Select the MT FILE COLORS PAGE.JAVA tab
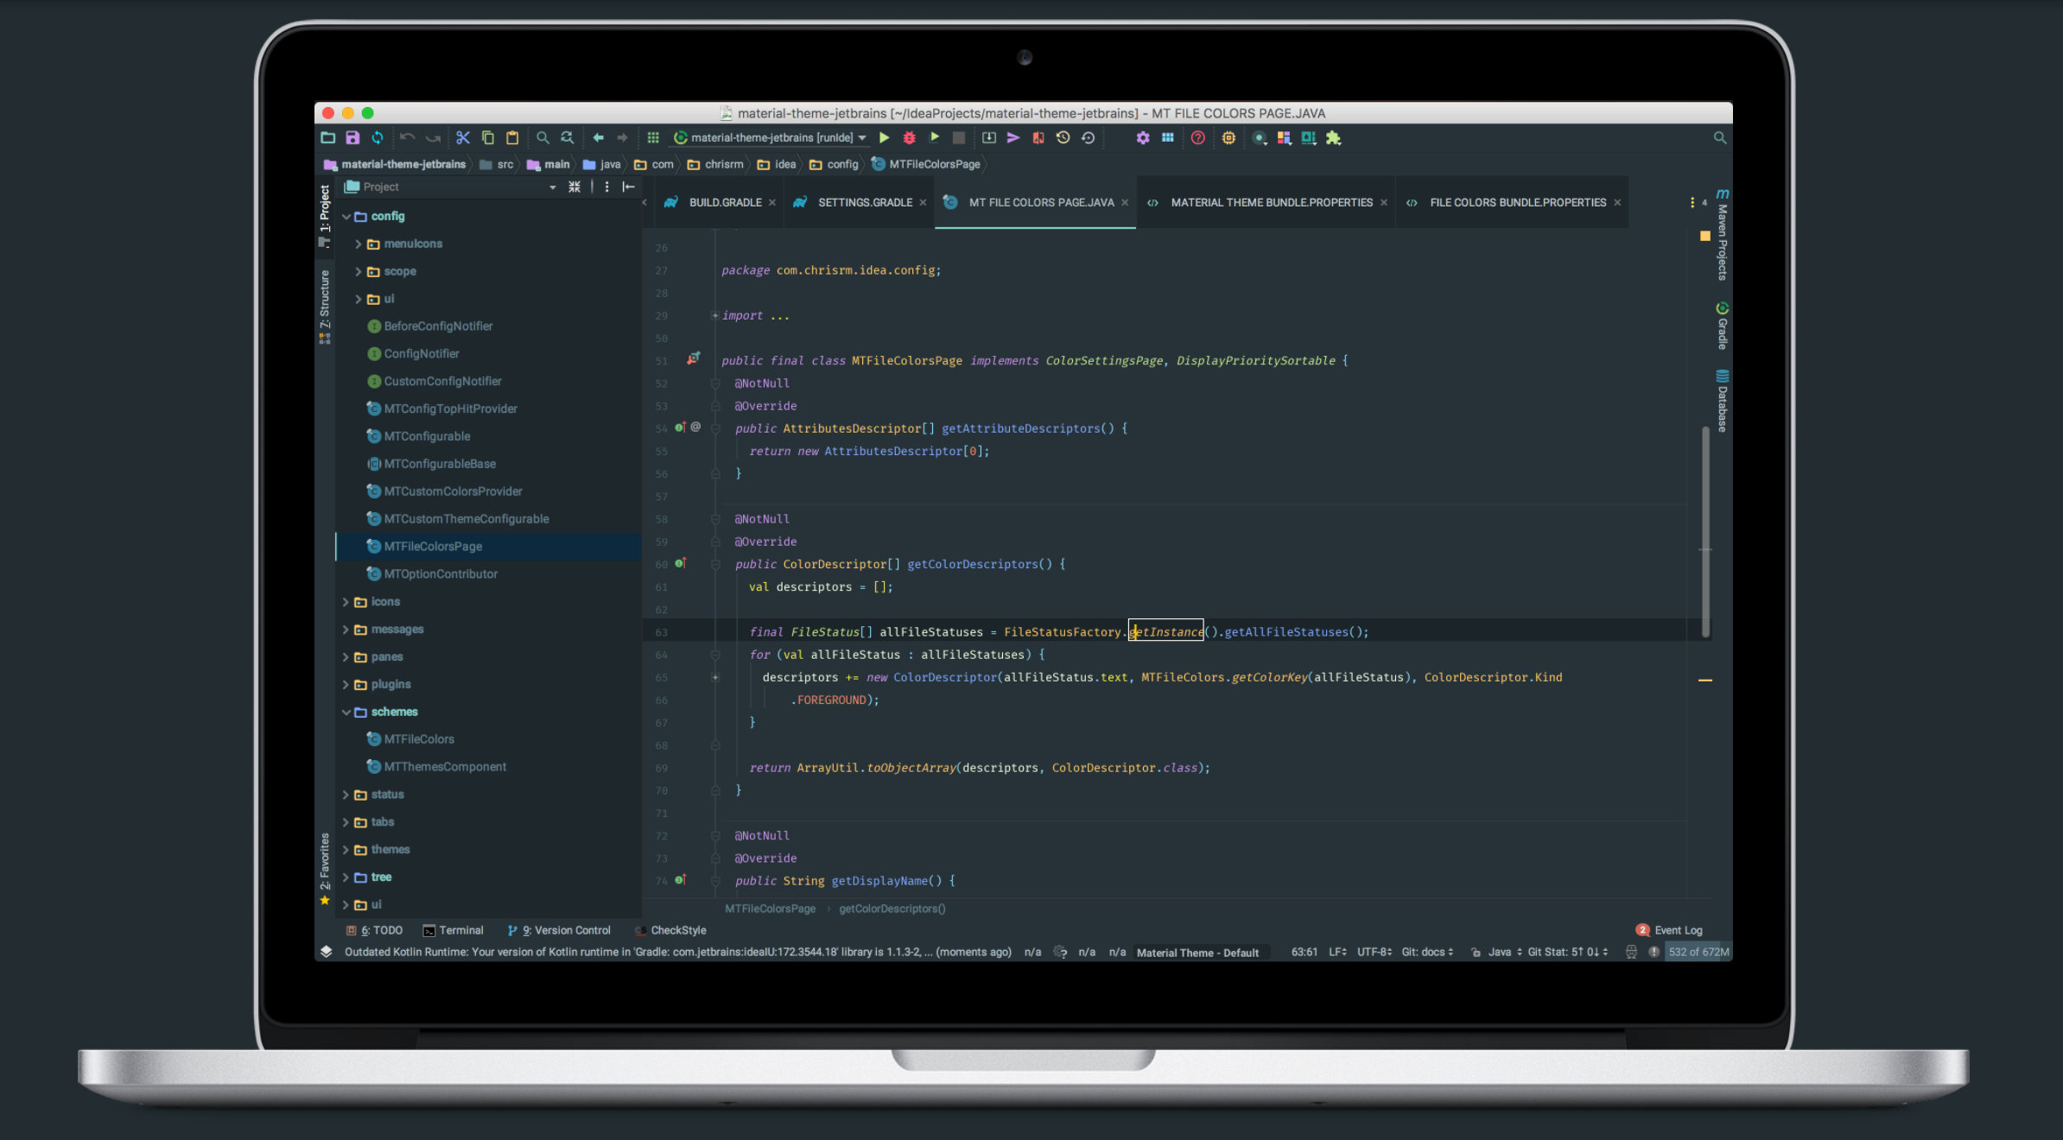The image size is (2063, 1140). pos(1039,200)
